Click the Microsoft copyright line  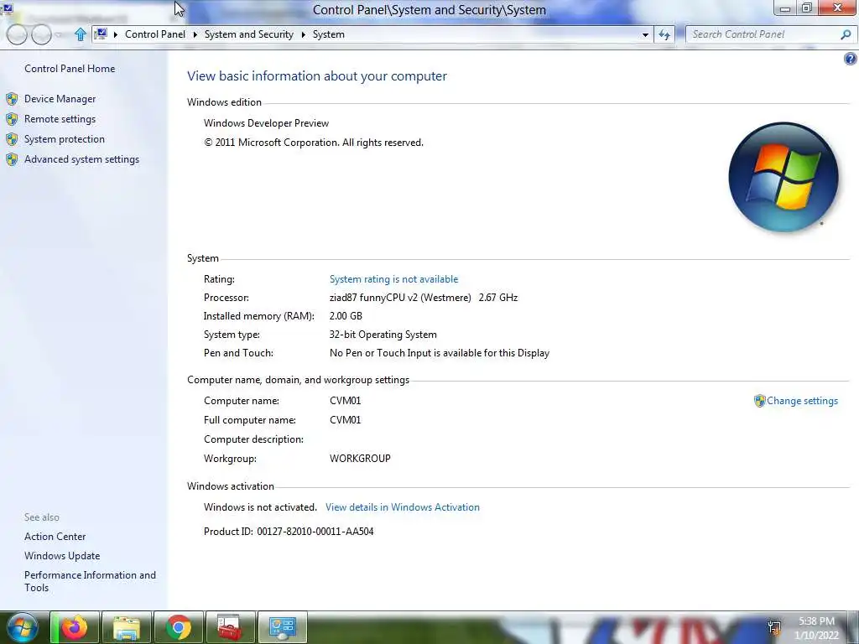[314, 143]
